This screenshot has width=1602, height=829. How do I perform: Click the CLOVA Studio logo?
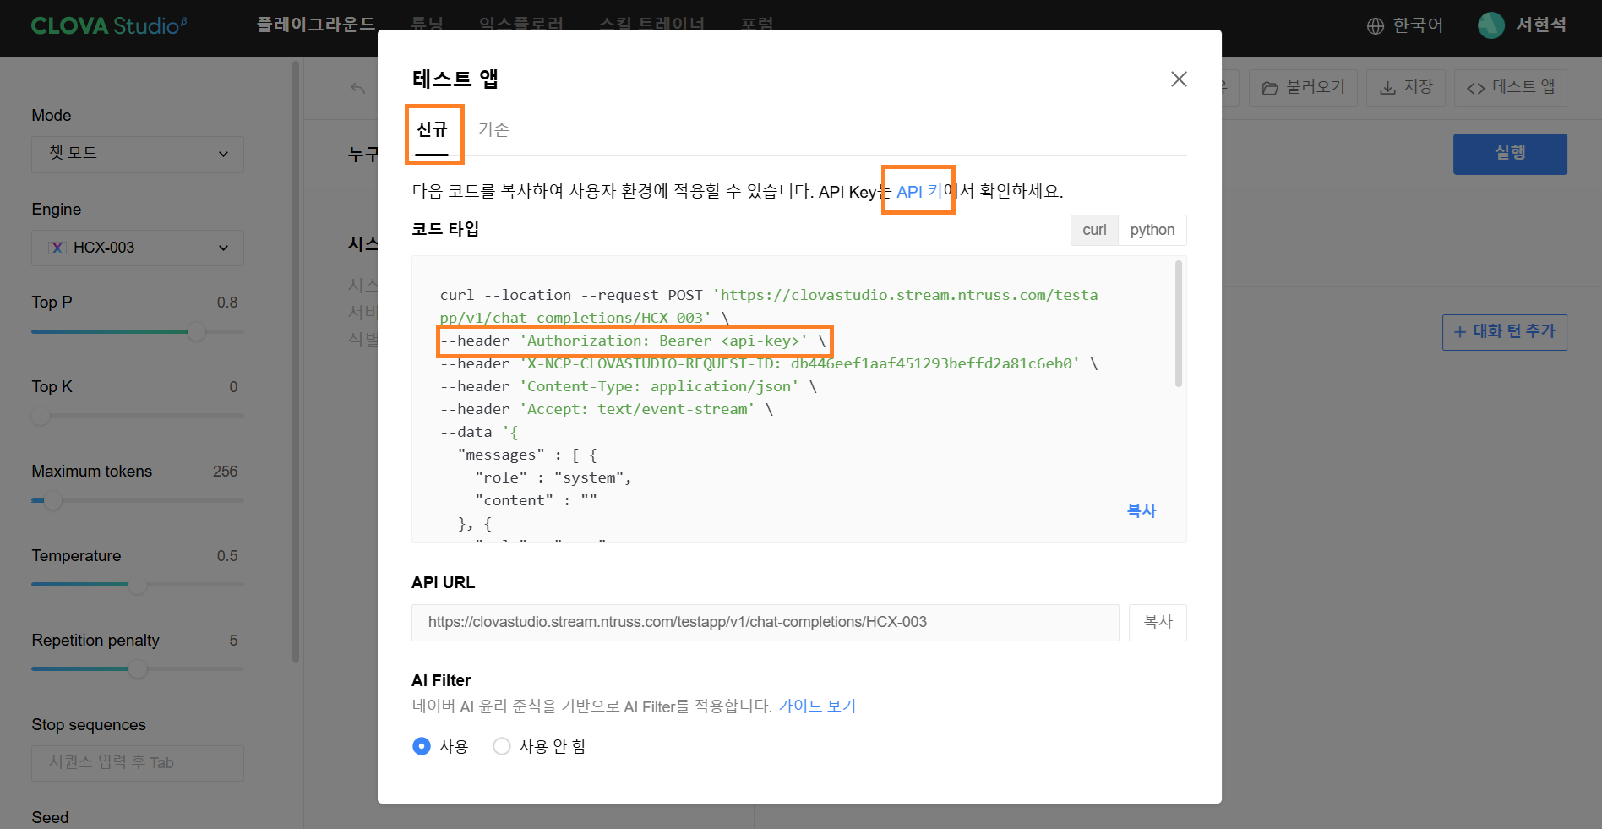click(x=109, y=25)
